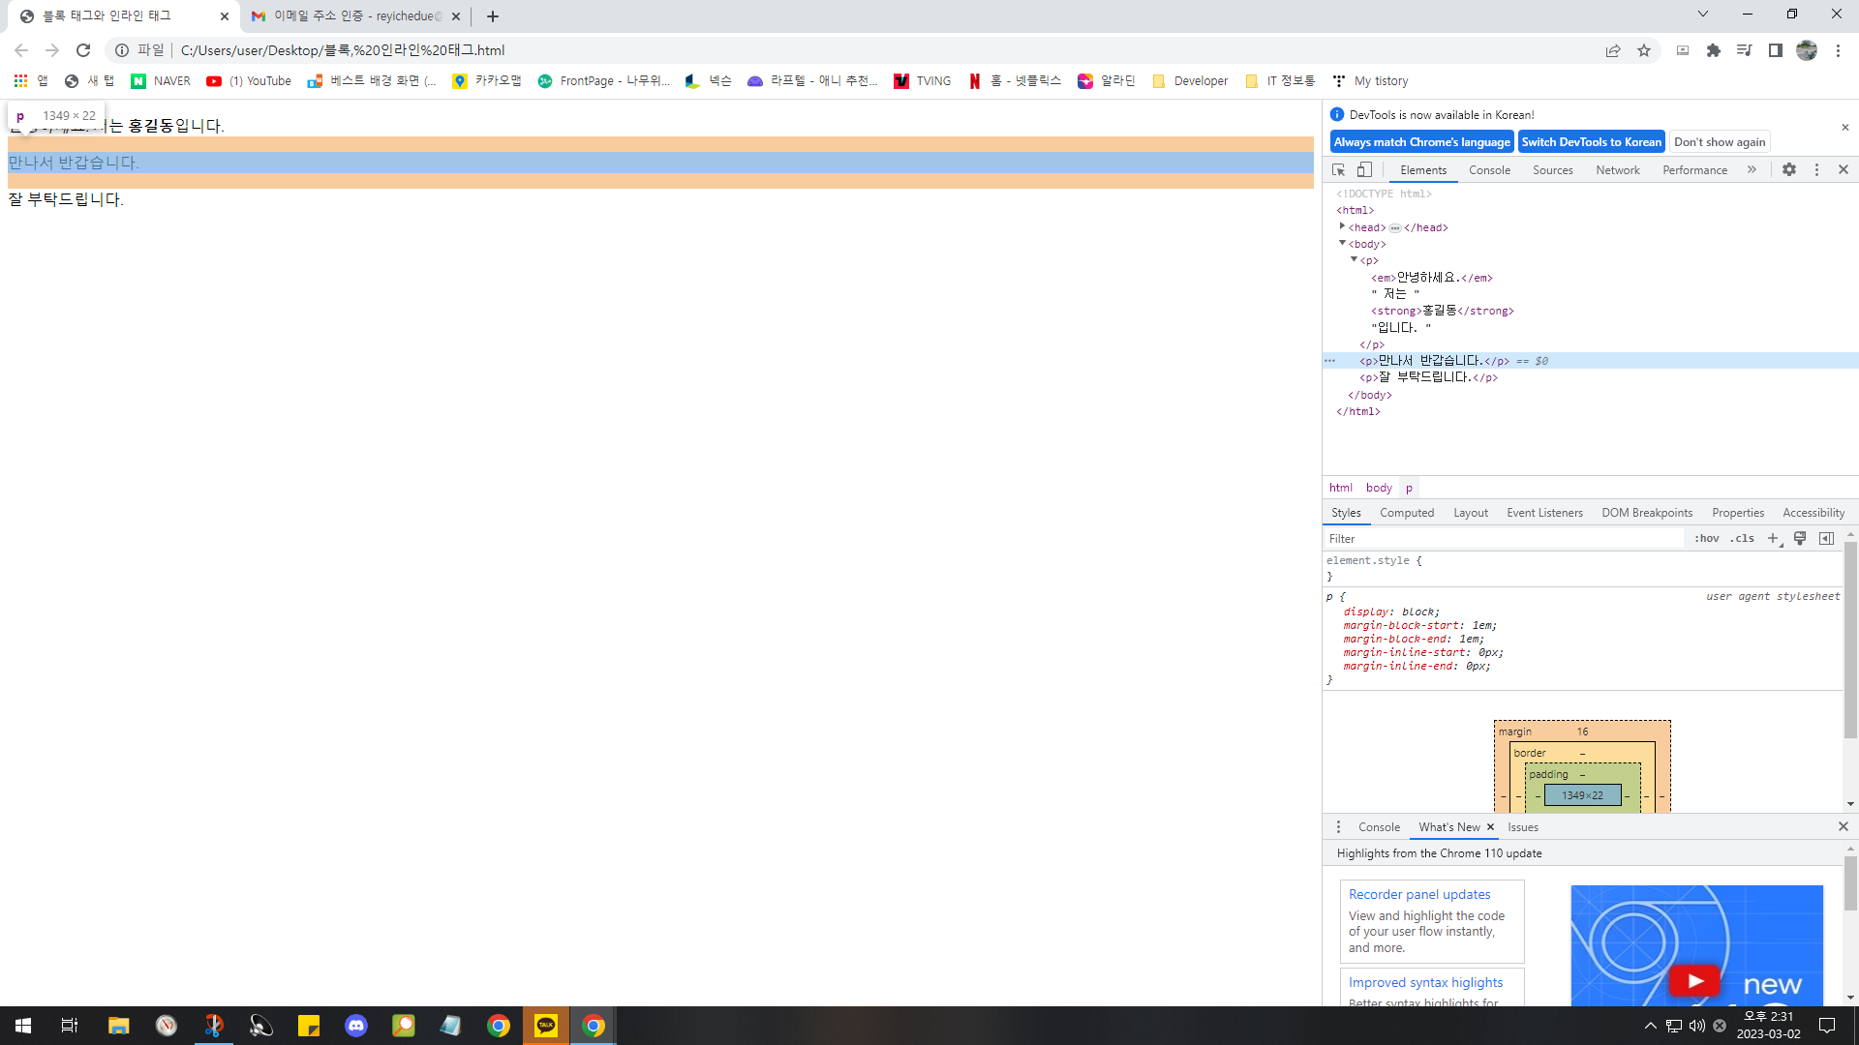Open the DevTools three-dot customize menu

[x=1816, y=169]
